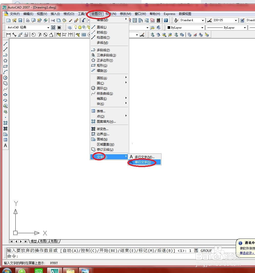This screenshot has height=273, width=255.
Task: Click the Cut scissors icon
Action: 53,20
